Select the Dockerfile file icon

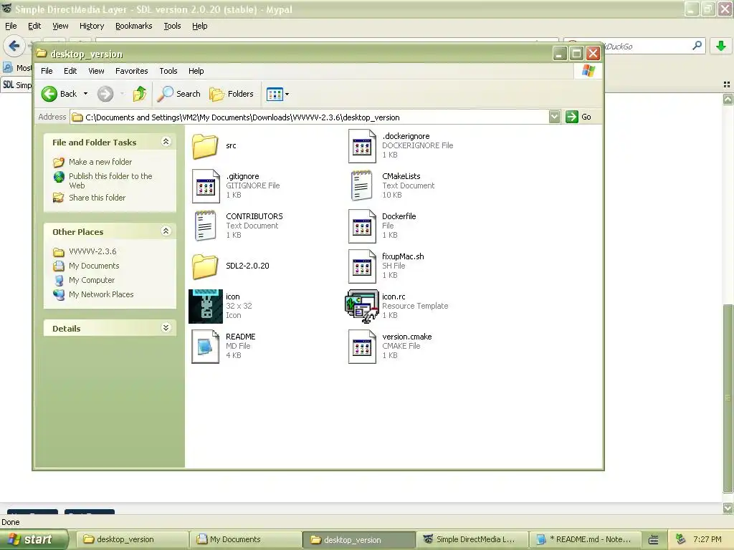362,226
